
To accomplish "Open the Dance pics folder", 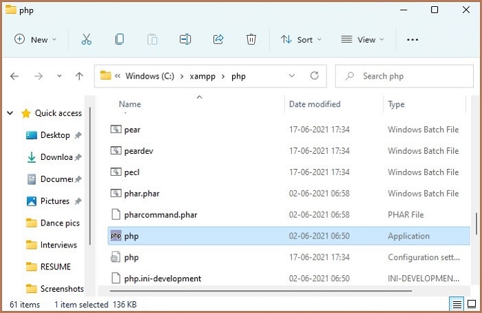I will [x=60, y=223].
